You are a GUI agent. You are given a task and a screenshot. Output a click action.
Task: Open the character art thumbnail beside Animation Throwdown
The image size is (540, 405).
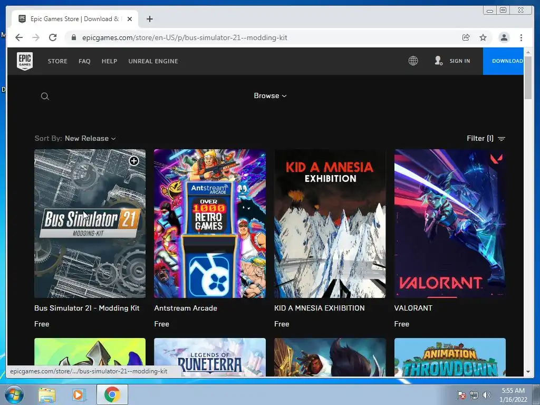[x=330, y=357]
